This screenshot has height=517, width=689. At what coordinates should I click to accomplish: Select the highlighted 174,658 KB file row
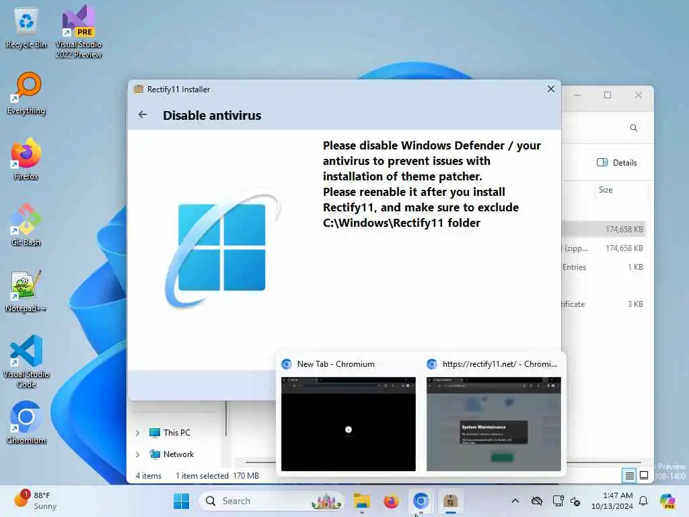click(604, 229)
